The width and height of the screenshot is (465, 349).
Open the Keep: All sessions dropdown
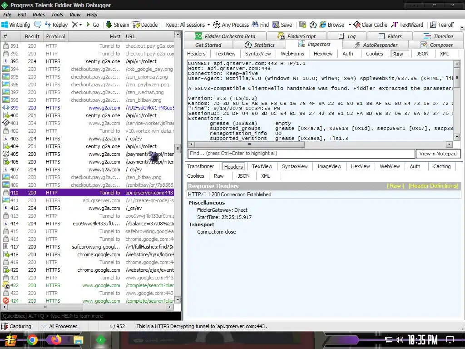[x=188, y=25]
